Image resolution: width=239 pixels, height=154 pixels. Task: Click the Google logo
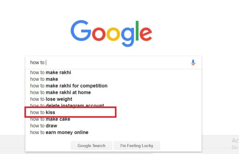(x=111, y=33)
